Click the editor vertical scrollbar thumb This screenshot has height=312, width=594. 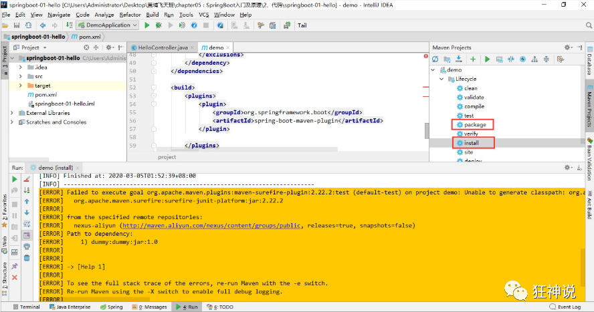[427, 131]
